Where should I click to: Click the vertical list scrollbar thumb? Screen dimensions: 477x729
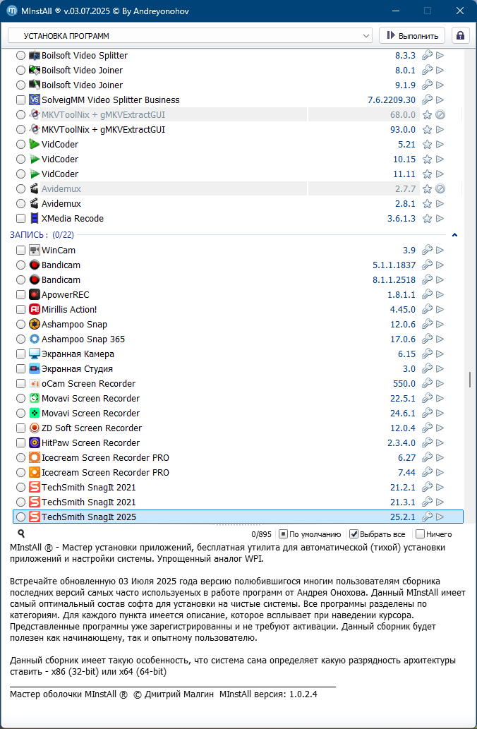(469, 379)
